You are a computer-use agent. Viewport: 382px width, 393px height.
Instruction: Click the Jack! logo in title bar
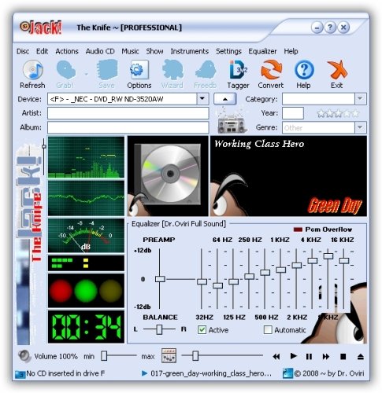[x=41, y=28]
